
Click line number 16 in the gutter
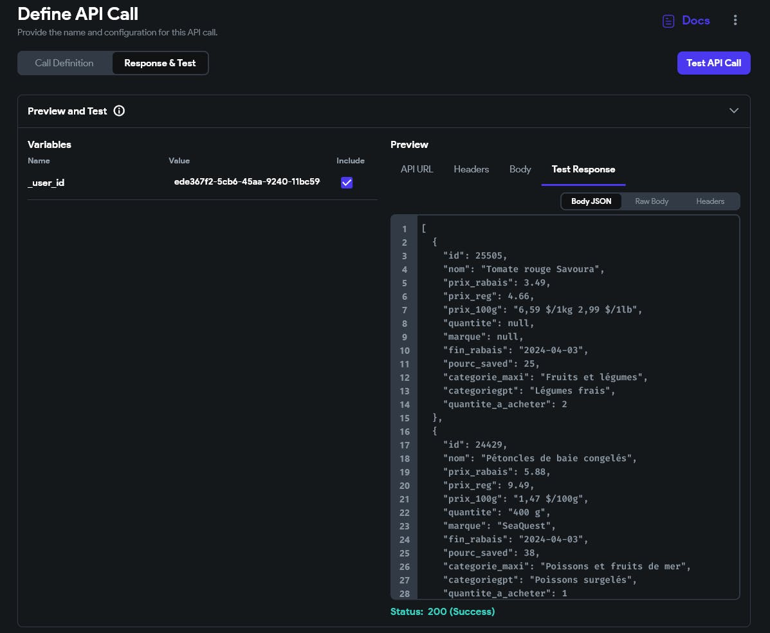405,432
